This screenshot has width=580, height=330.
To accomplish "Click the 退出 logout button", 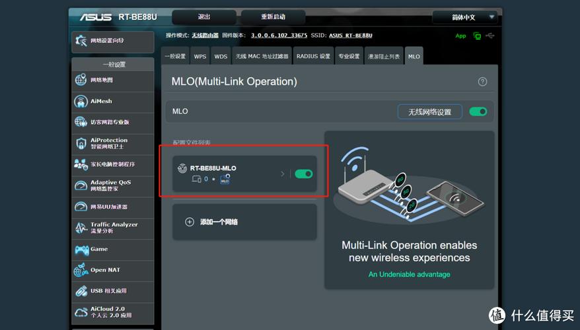I will coord(204,17).
